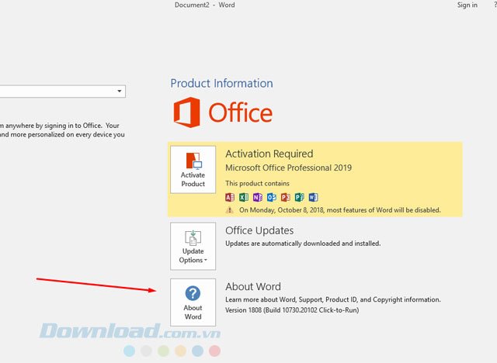497x363 pixels.
Task: Select the 'This product contains' label
Action: click(x=257, y=184)
